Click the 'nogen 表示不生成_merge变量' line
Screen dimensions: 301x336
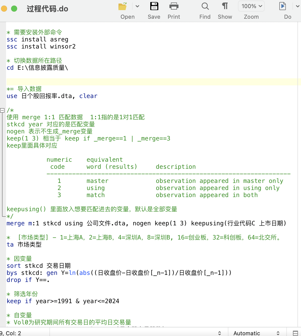click(x=50, y=131)
